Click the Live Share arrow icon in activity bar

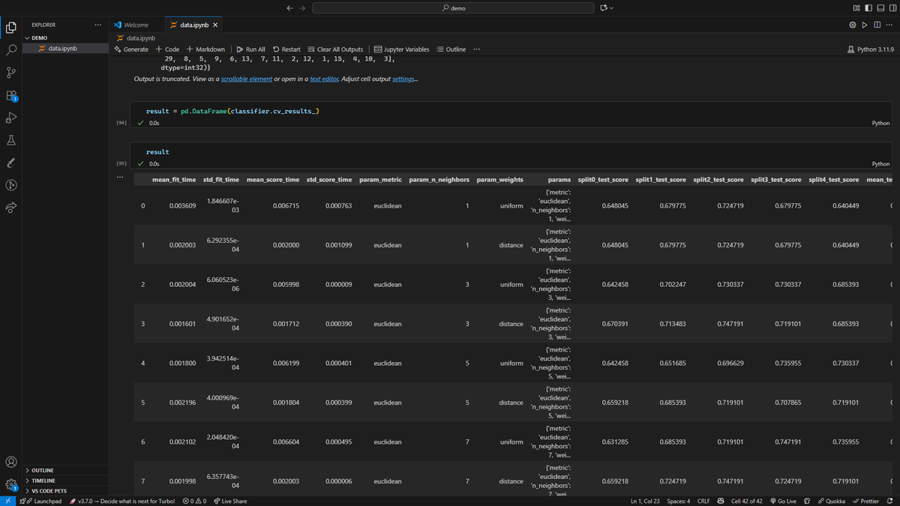[11, 208]
